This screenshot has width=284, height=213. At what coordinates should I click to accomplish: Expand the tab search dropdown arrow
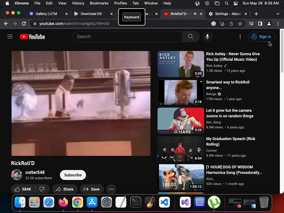click(278, 14)
